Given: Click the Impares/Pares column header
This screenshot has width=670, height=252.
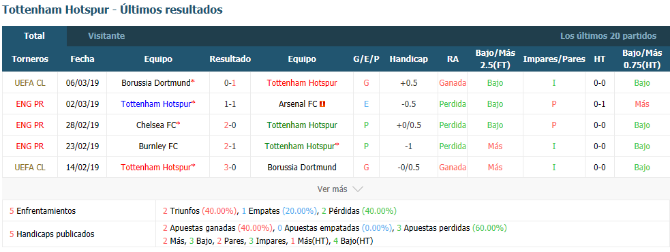Looking at the screenshot, I should coord(554,59).
